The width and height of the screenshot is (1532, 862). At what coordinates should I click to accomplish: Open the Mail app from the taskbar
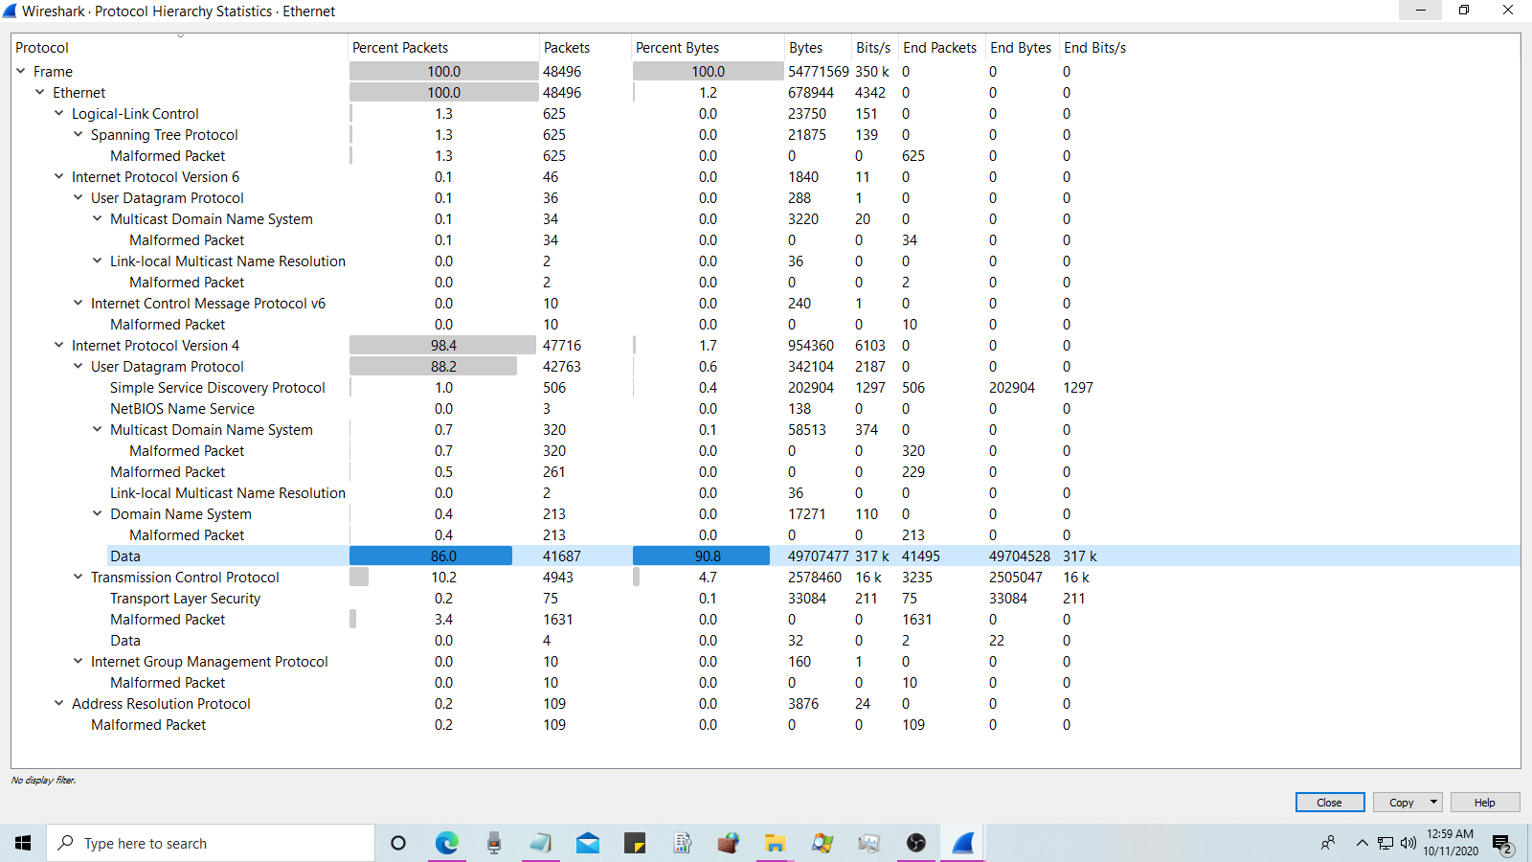pos(588,843)
